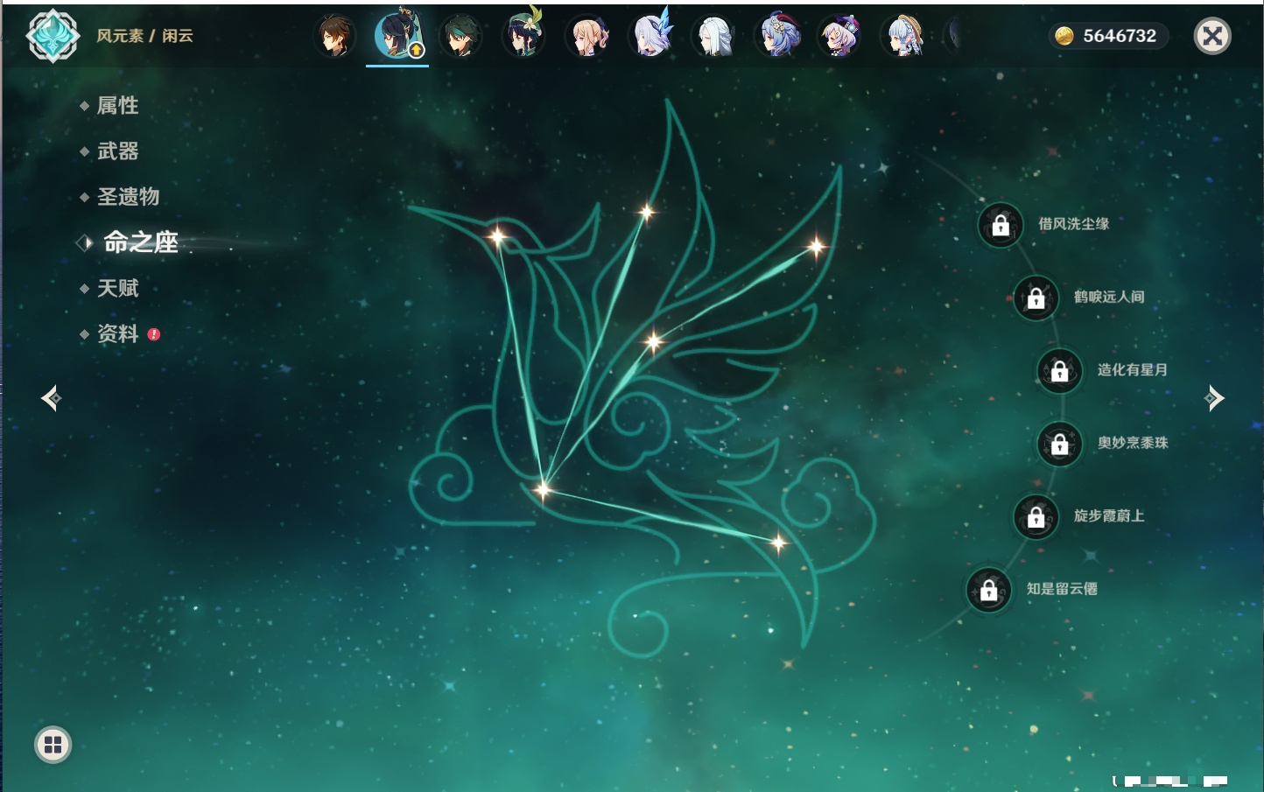Choose the blue-haired Ganyu portrait with horns
The width and height of the screenshot is (1264, 792).
tap(776, 36)
